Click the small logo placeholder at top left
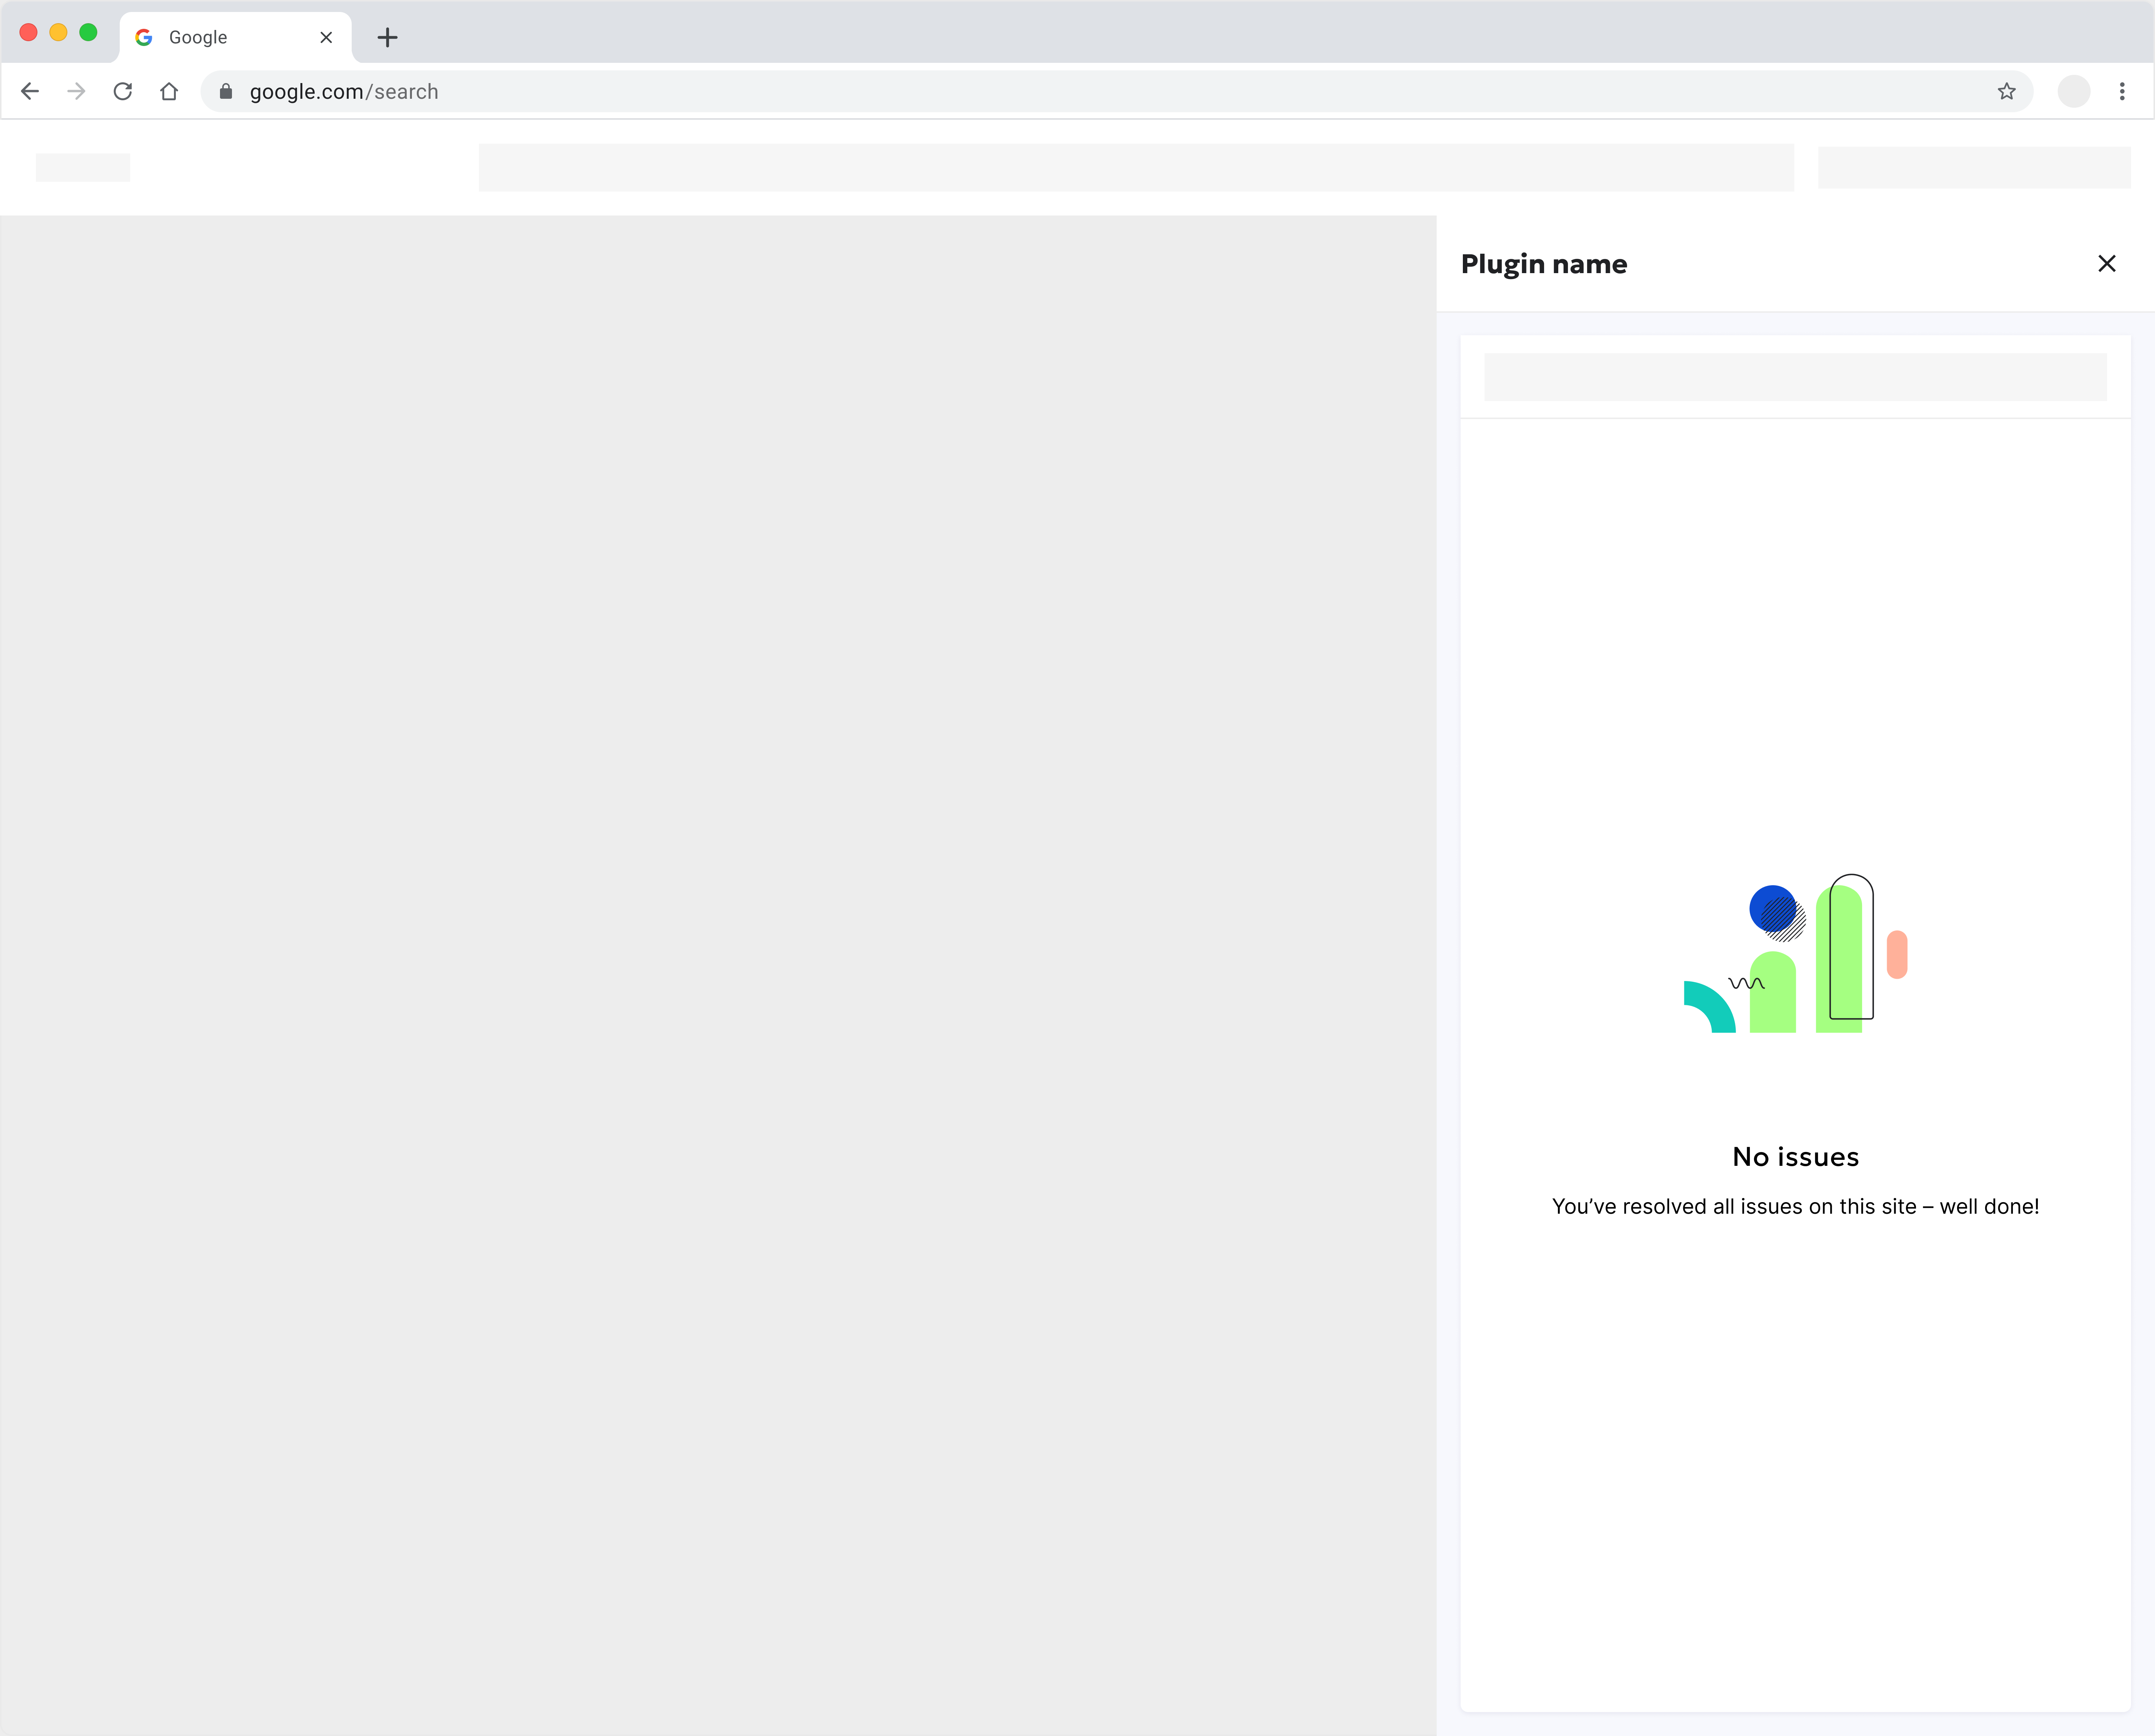 83,168
